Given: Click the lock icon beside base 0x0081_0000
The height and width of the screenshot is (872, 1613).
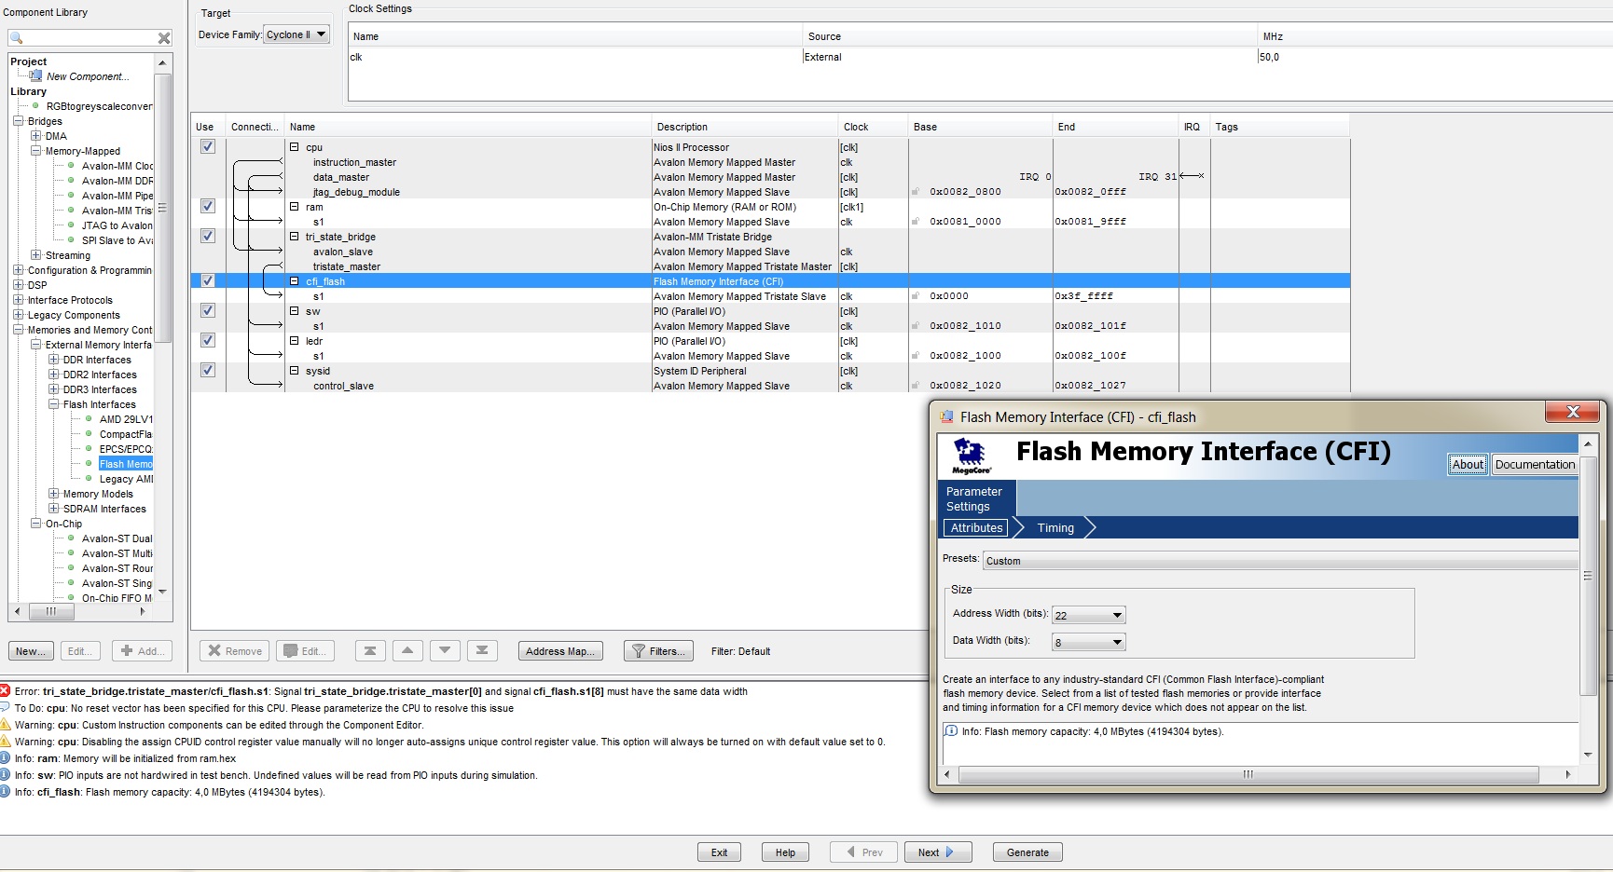Looking at the screenshot, I should 916,222.
